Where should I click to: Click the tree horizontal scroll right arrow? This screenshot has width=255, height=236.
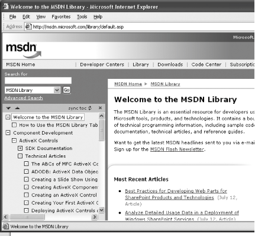point(95,217)
